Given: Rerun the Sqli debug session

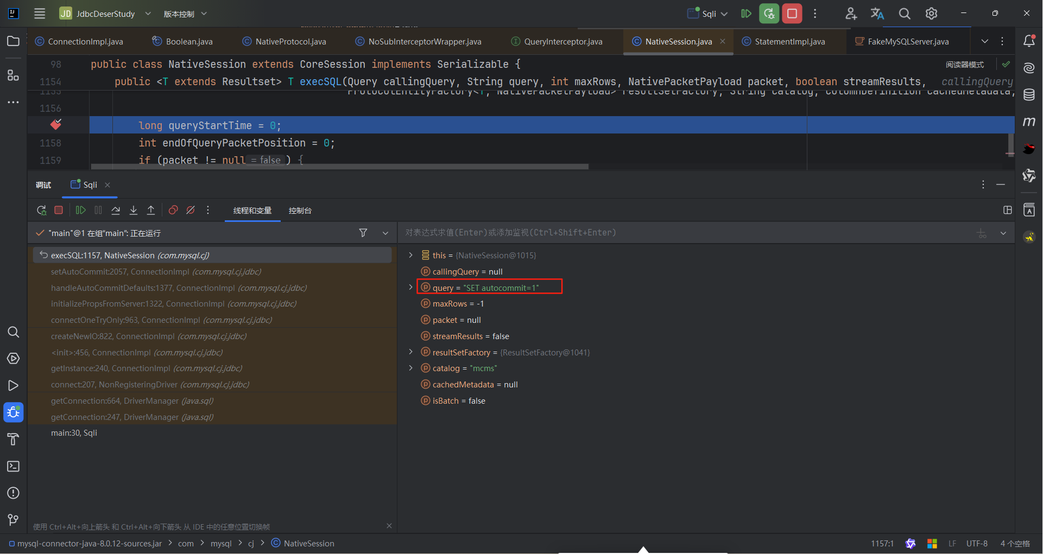Looking at the screenshot, I should (41, 210).
